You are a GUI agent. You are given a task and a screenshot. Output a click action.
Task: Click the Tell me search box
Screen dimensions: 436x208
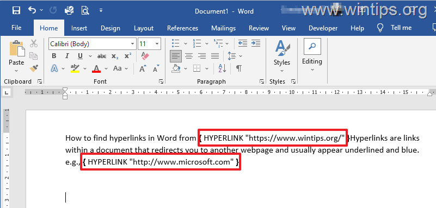coord(394,28)
